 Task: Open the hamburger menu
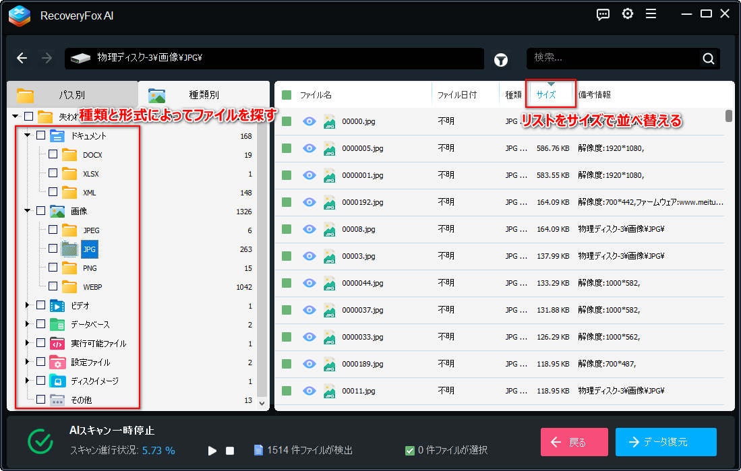click(x=651, y=14)
